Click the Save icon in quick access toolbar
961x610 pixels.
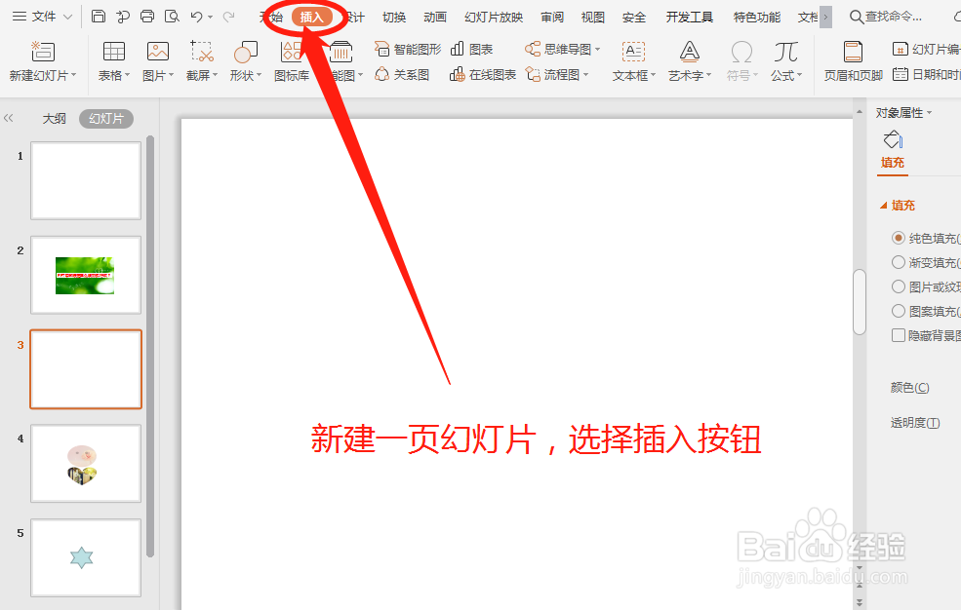point(99,17)
